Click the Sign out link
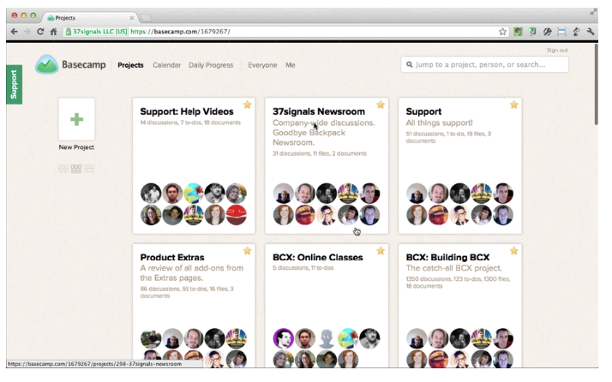Image resolution: width=612 pixels, height=382 pixels. 557,51
